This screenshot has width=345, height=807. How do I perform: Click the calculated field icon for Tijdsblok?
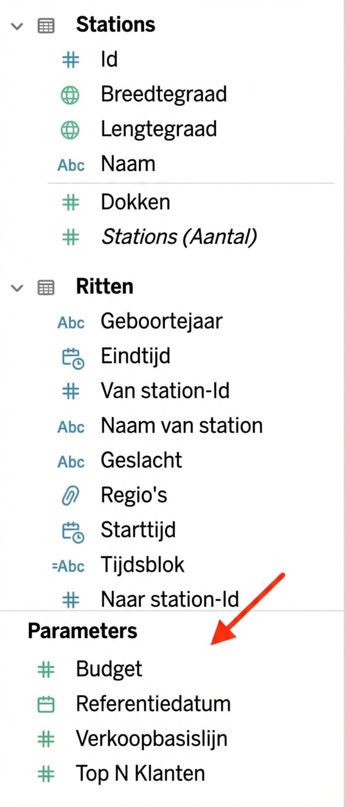click(x=68, y=566)
